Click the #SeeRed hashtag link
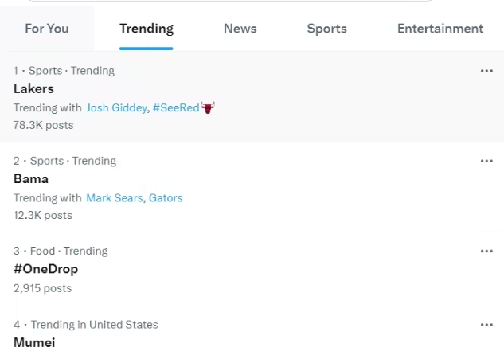 pyautogui.click(x=176, y=107)
